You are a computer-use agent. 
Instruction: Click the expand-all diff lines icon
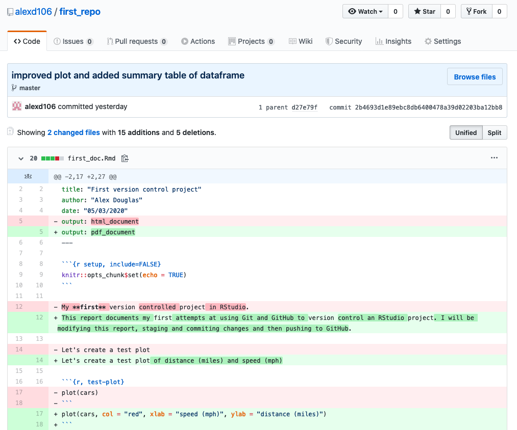28,177
